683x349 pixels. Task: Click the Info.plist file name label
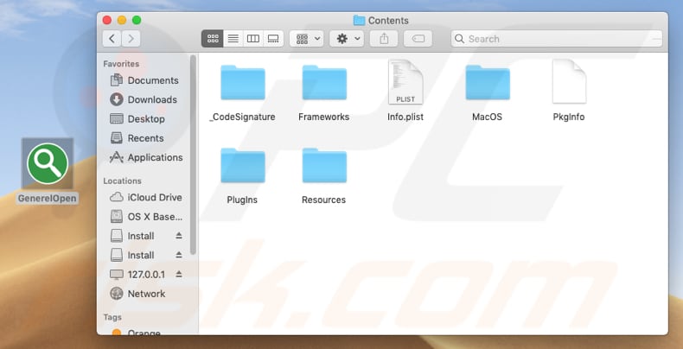coord(405,117)
